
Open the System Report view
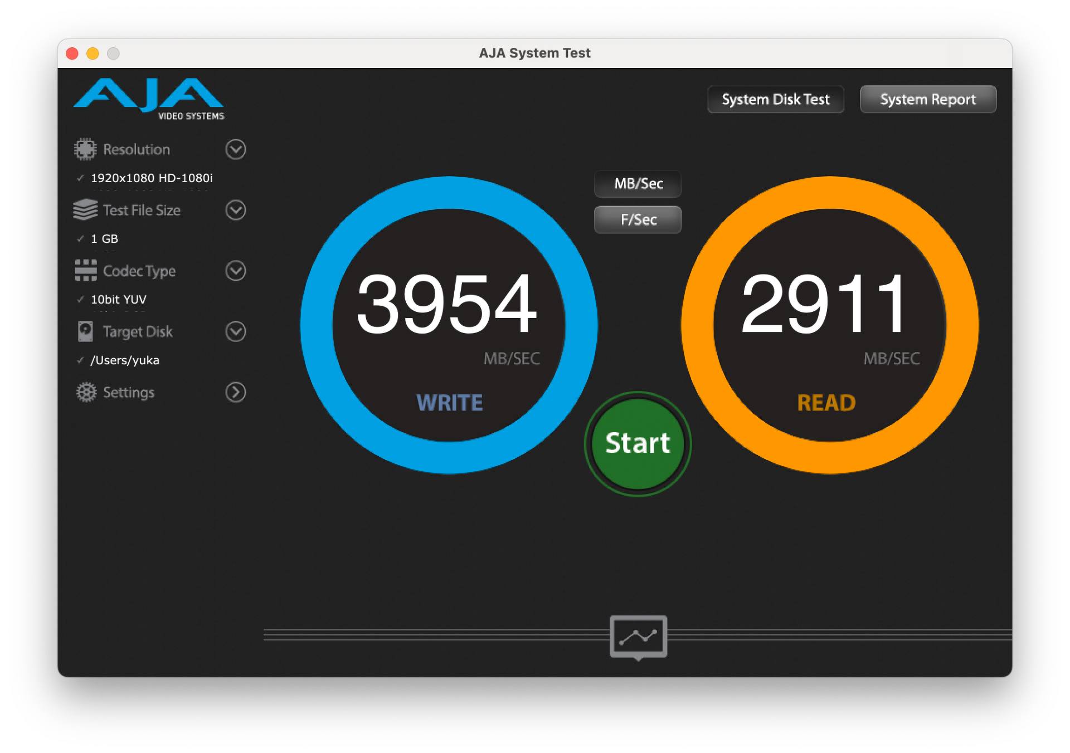928,99
